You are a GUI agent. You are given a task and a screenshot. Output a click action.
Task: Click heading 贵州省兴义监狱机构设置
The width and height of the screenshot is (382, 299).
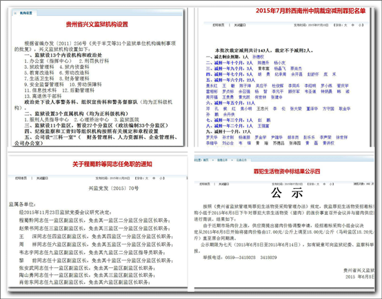click(97, 24)
